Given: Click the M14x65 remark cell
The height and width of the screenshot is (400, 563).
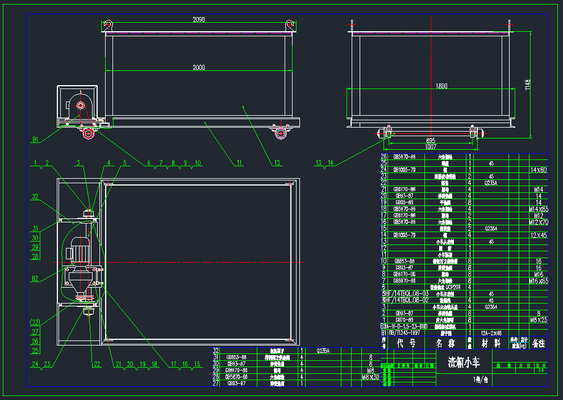Looking at the screenshot, I should (x=538, y=209).
